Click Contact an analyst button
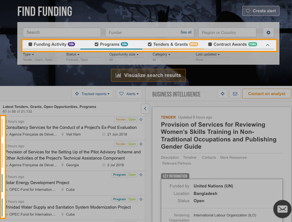 (267, 94)
